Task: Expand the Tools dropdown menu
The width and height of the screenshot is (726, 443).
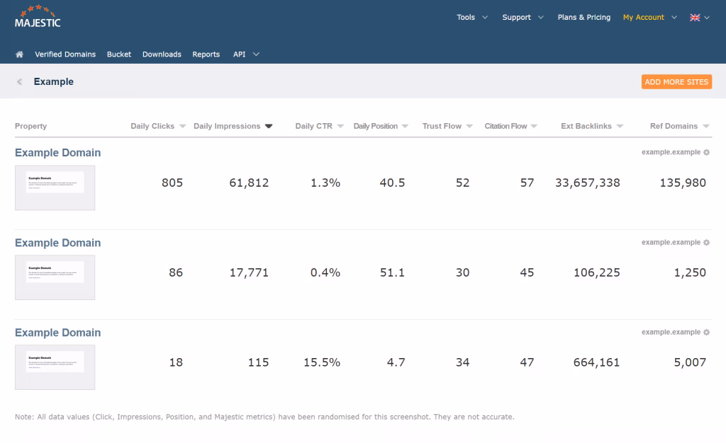Action: point(472,18)
